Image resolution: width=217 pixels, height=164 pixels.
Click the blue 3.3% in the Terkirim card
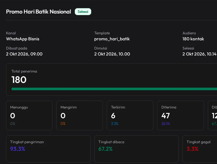pyautogui.click(x=114, y=124)
